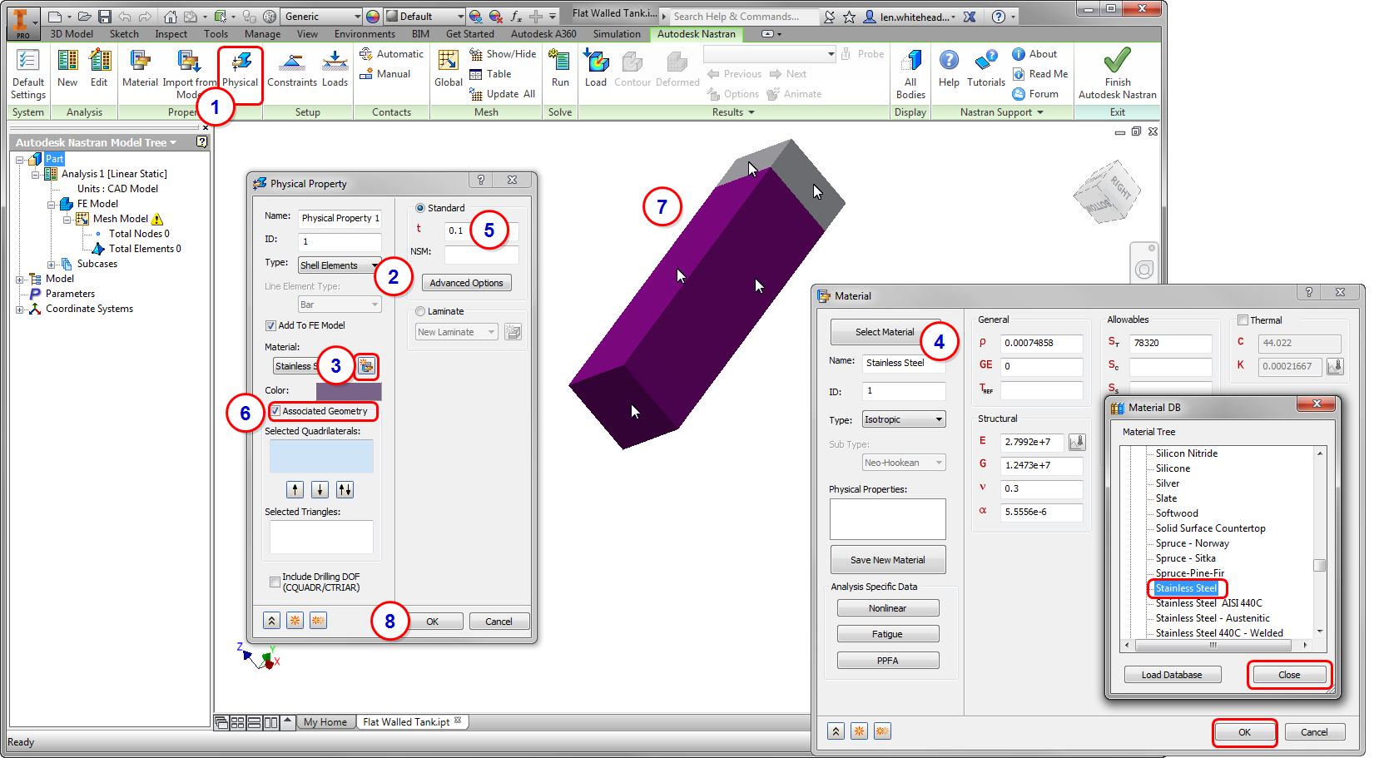The height and width of the screenshot is (758, 1374).
Task: Close the Material DB dialog via Close button
Action: pos(1289,675)
